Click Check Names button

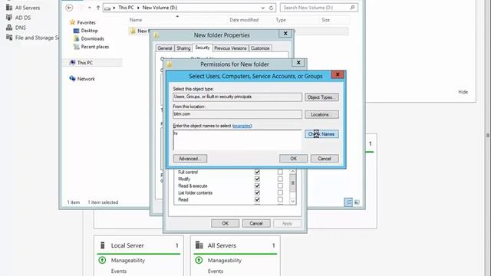pyautogui.click(x=321, y=134)
